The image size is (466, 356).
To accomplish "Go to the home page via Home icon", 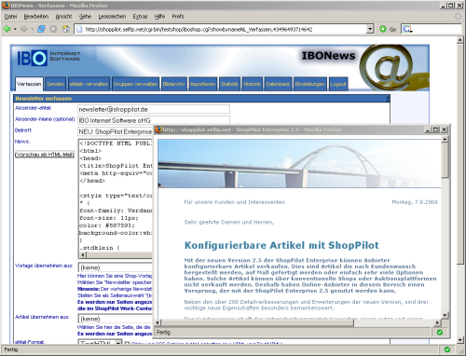I will (66, 29).
